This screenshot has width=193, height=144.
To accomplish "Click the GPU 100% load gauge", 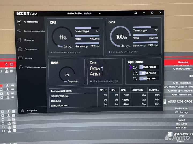I will [x=120, y=36].
